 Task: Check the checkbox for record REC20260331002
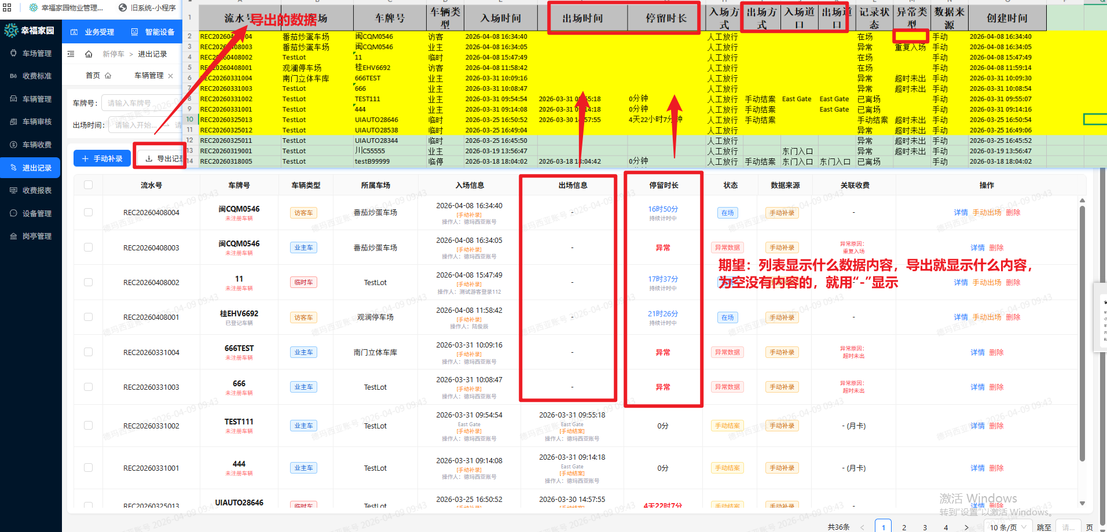click(88, 425)
